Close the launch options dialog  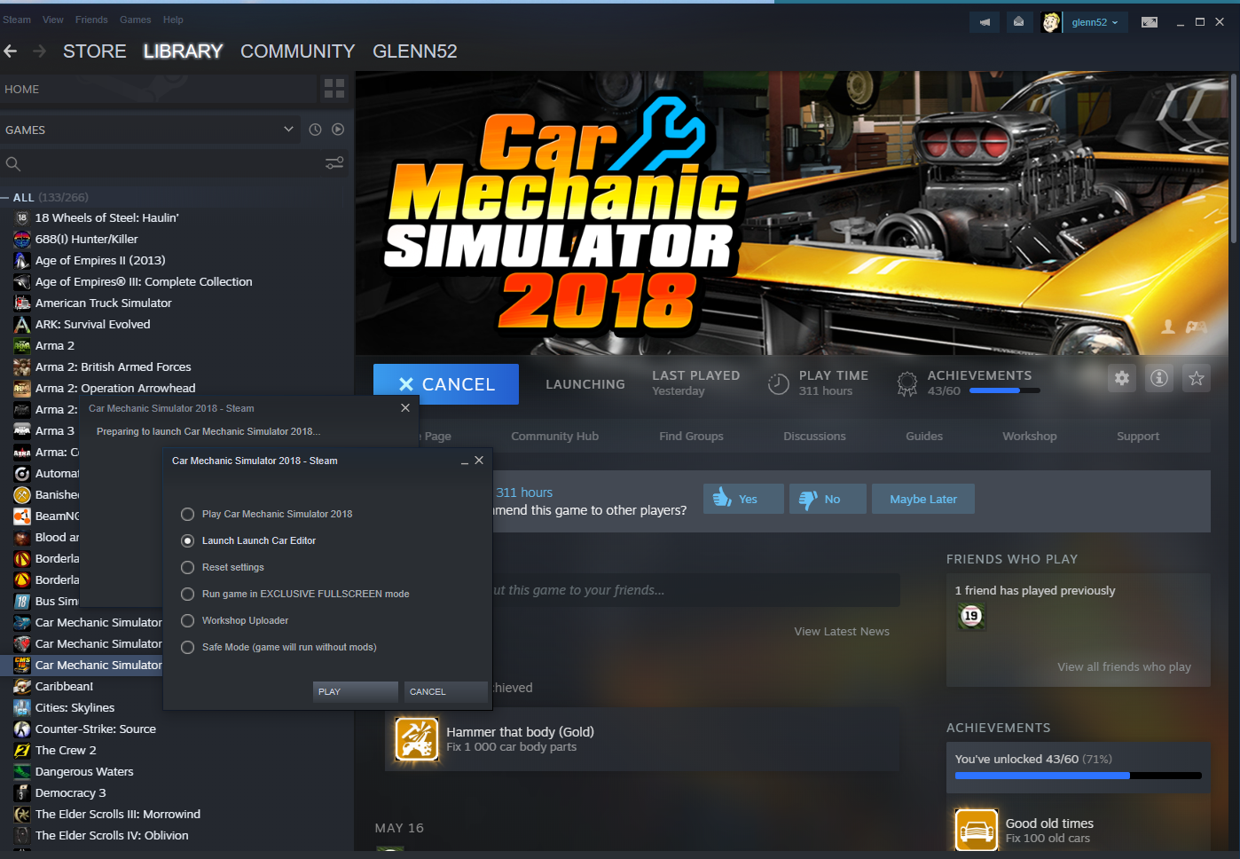479,461
